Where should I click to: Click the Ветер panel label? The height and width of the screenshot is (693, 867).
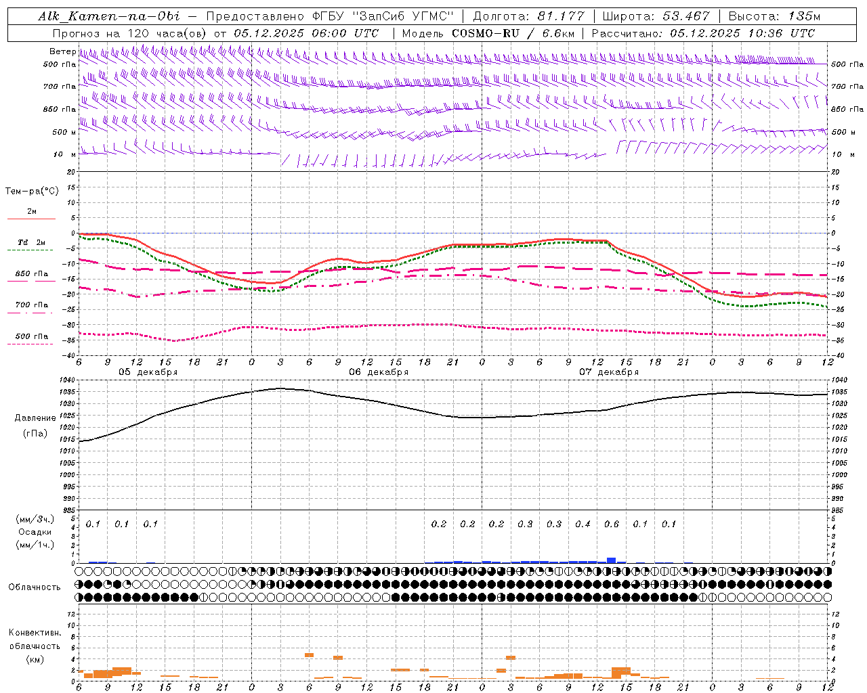tap(62, 51)
